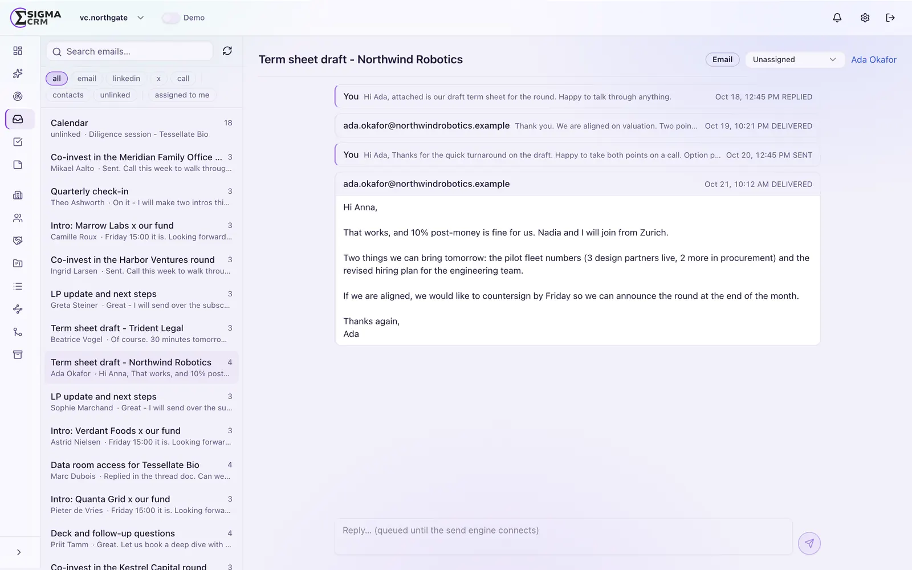Open the vc.northgate workspace dropdown
Screen dimensions: 912x570
(112, 18)
